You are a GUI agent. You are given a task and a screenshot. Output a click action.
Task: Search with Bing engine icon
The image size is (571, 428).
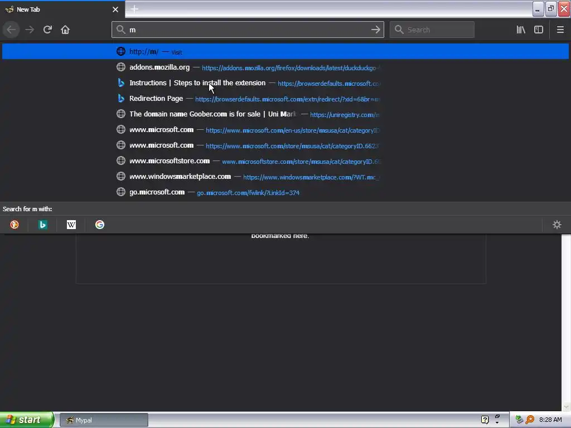(x=42, y=225)
